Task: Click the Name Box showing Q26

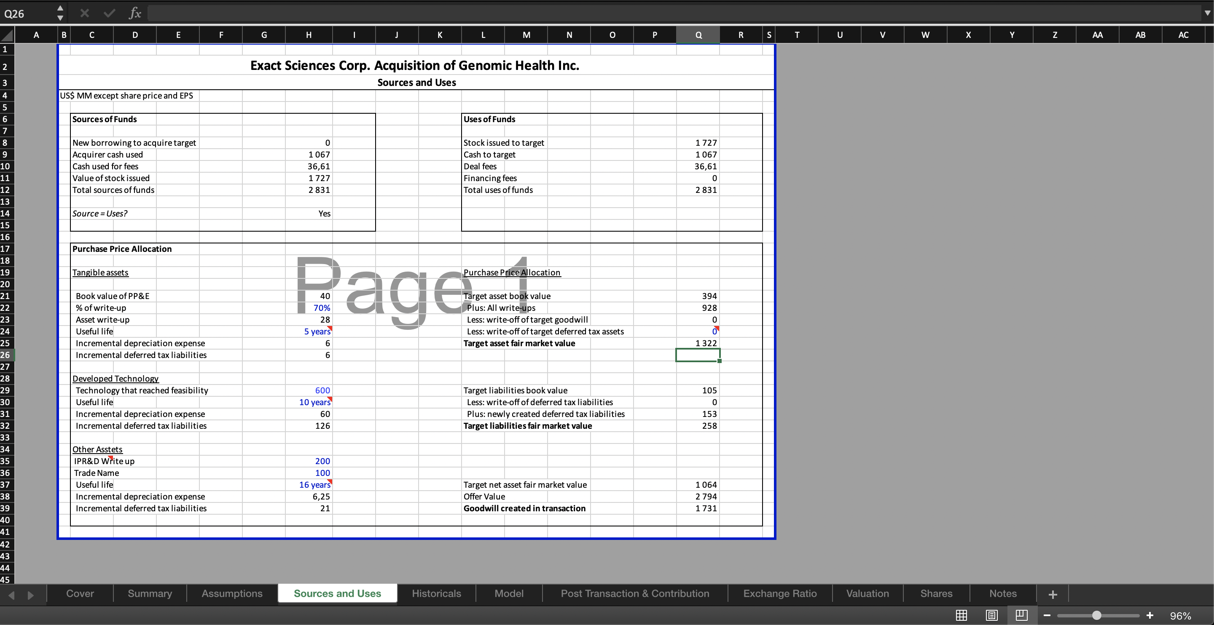Action: pyautogui.click(x=27, y=13)
